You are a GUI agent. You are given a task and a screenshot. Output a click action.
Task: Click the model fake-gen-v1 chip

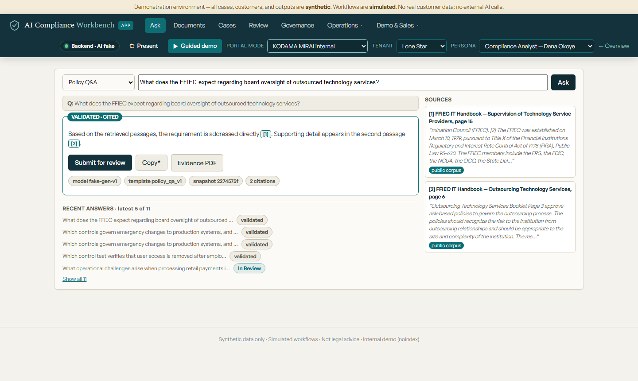tap(95, 181)
